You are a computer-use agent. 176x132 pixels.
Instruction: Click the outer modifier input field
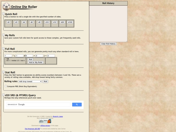point(51,56)
